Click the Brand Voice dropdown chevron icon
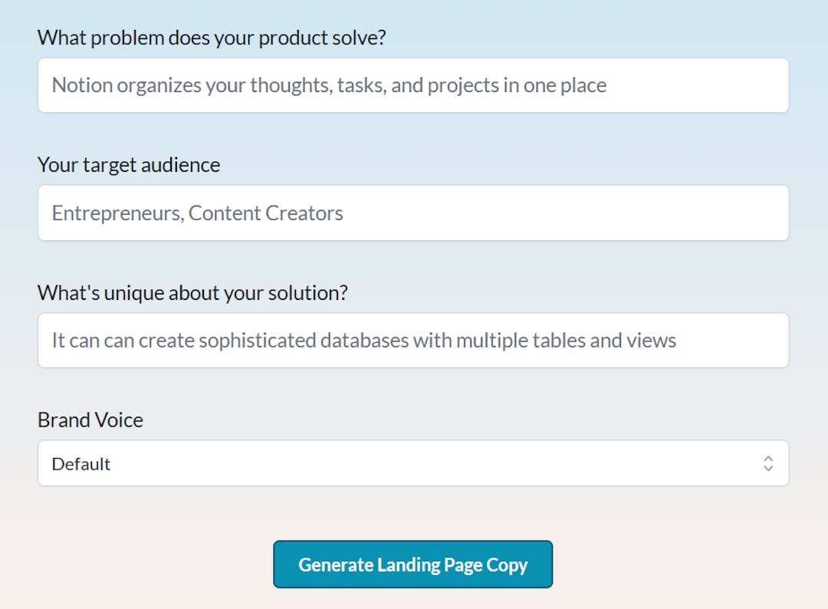 (x=767, y=463)
